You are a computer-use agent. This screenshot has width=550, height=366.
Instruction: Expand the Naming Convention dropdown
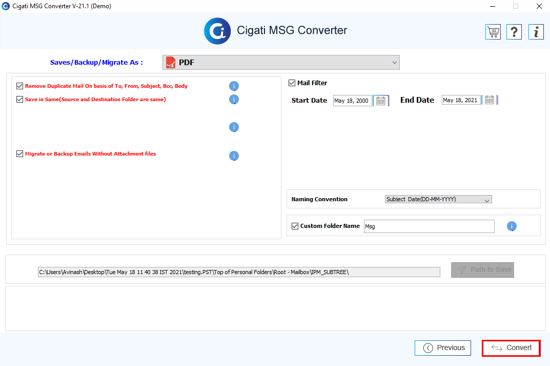pos(438,199)
